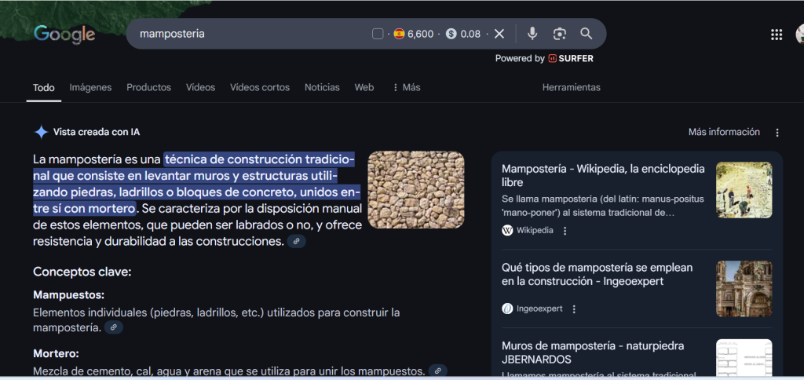The image size is (804, 380).
Task: Click source link icon under Mampuestos
Action: [x=114, y=327]
